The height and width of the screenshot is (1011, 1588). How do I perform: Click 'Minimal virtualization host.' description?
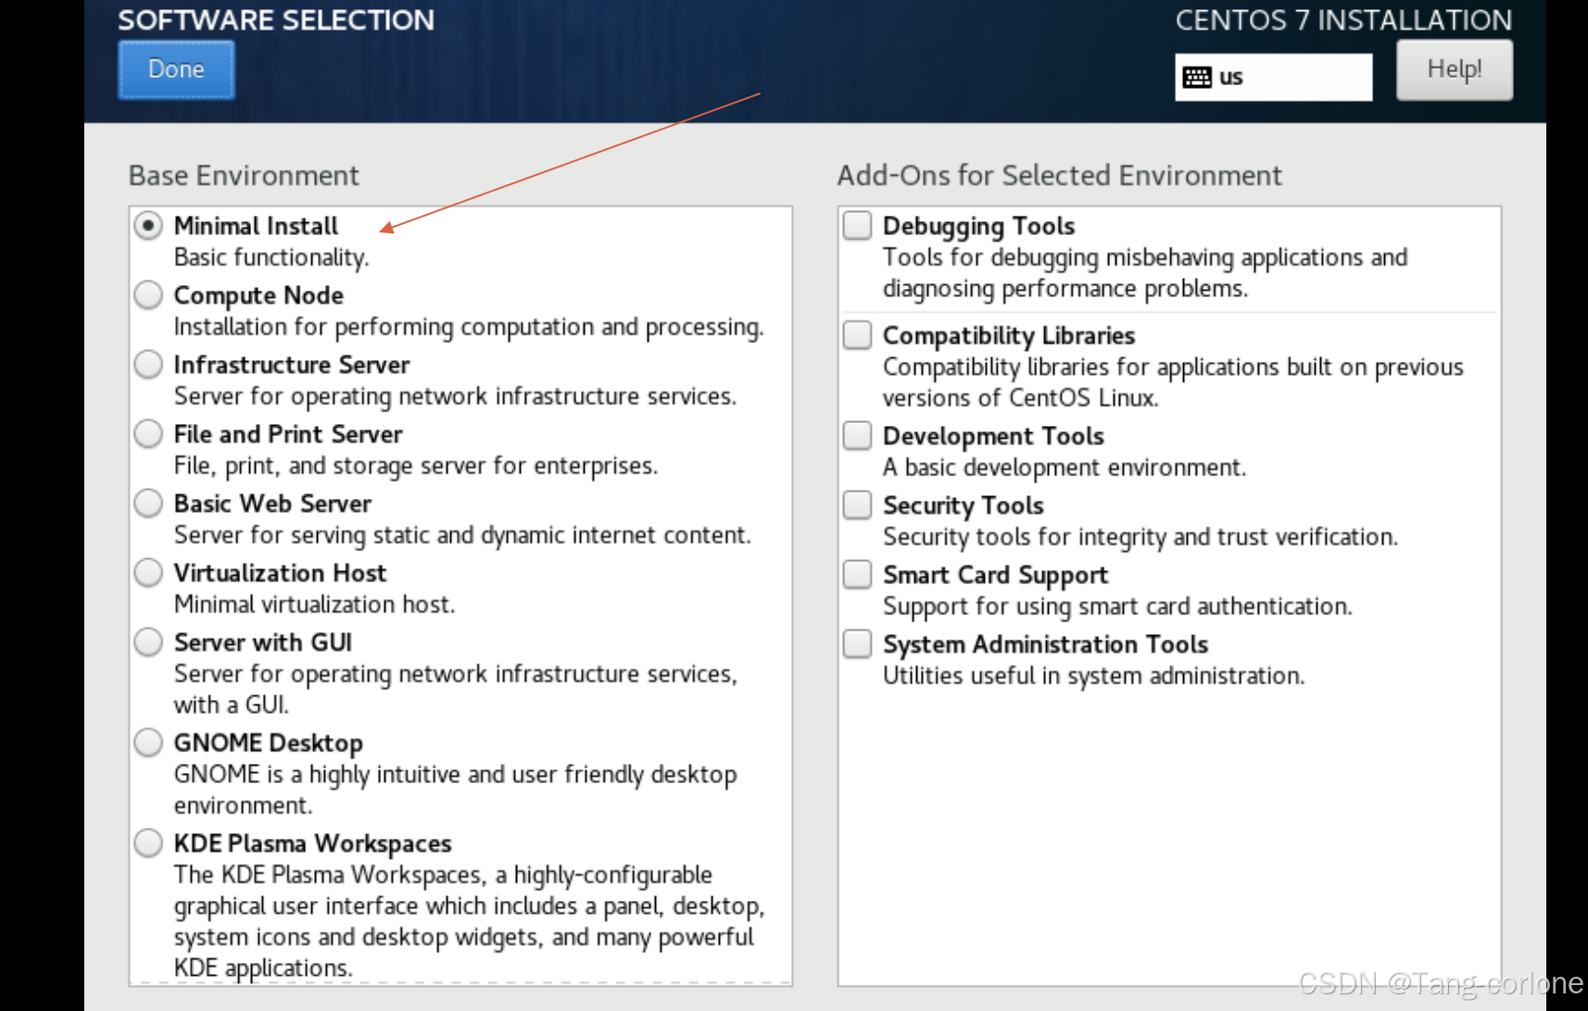tap(315, 605)
